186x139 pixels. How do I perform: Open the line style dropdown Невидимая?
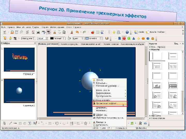(28, 38)
